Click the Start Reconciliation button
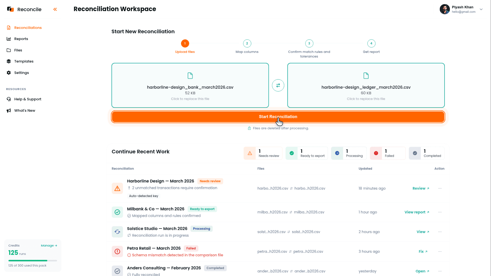The width and height of the screenshot is (491, 276). (278, 117)
